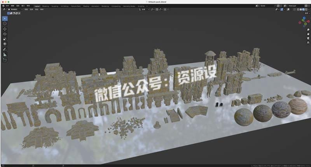Select the Annotate pencil tool
Image resolution: width=311 pixels, height=167 pixels.
[x=5, y=50]
